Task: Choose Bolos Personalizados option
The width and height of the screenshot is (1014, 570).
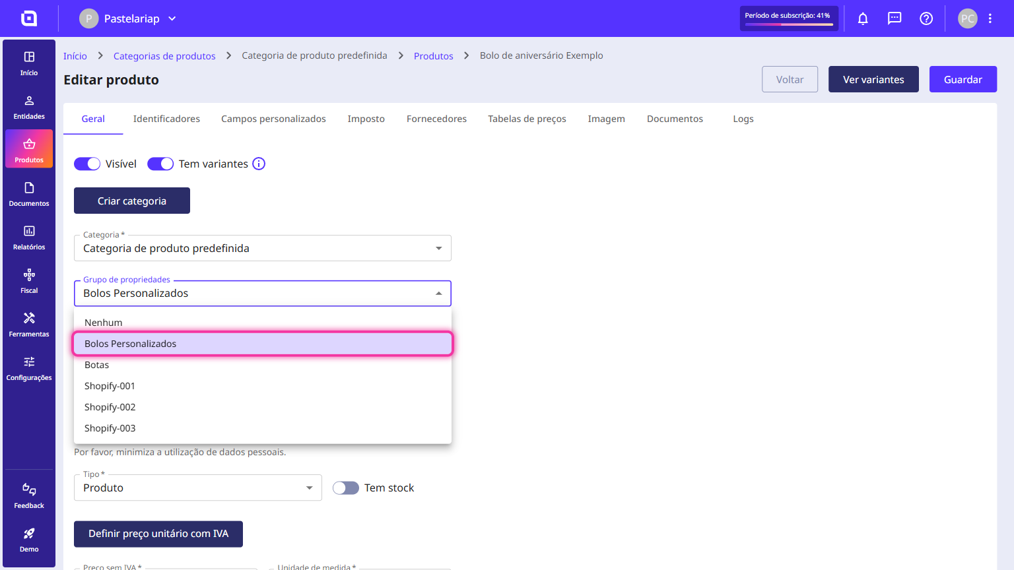Action: 263,344
